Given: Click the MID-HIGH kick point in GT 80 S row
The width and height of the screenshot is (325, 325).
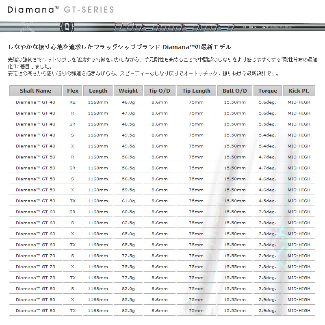Looking at the screenshot, I should coord(299,289).
